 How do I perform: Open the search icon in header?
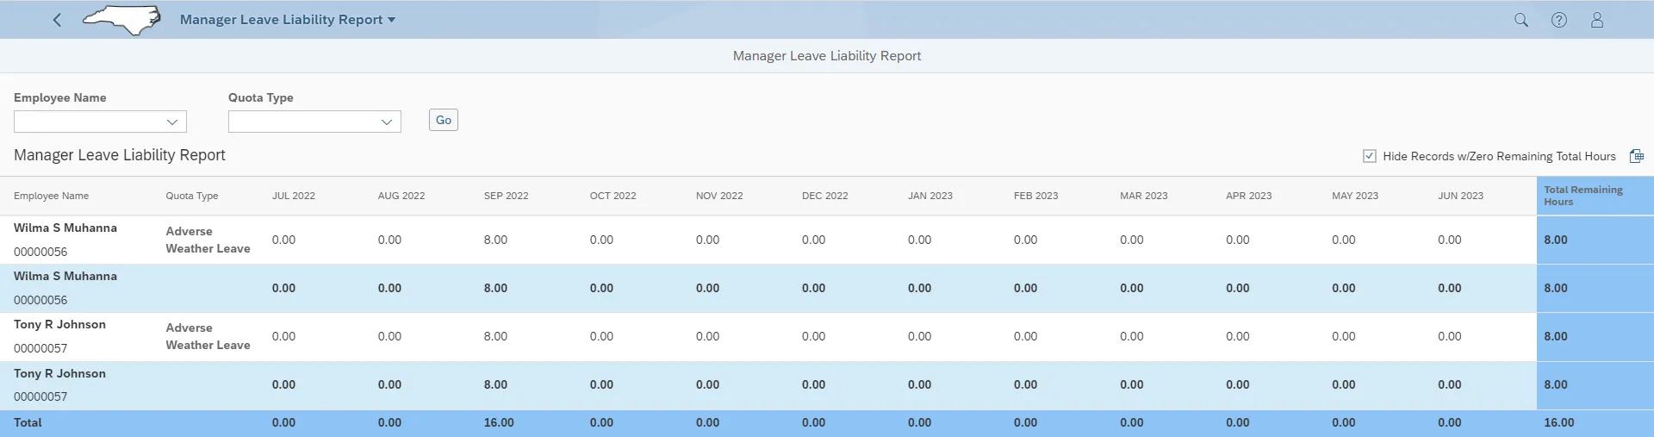click(1520, 20)
